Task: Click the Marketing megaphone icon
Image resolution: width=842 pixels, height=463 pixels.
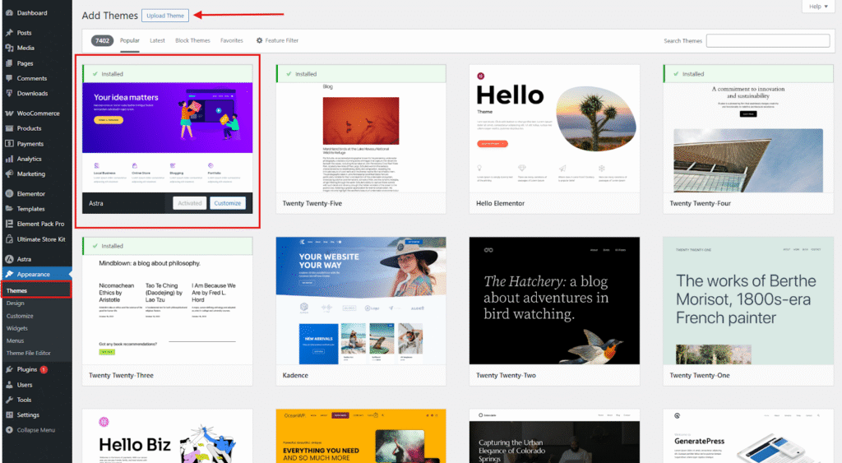Action: pyautogui.click(x=9, y=174)
